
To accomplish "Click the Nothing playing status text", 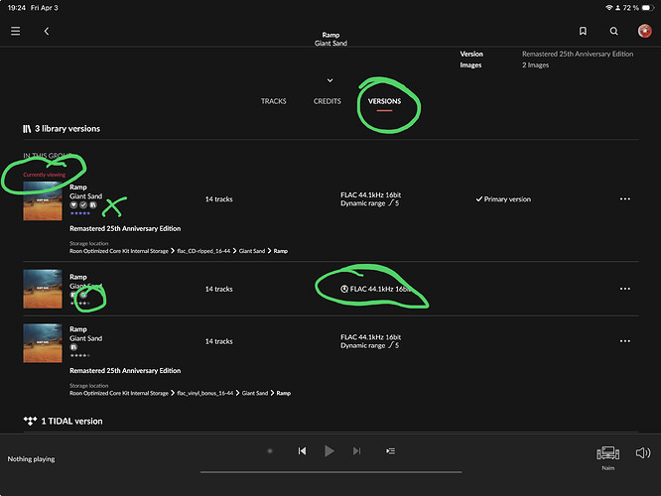I will (31, 459).
